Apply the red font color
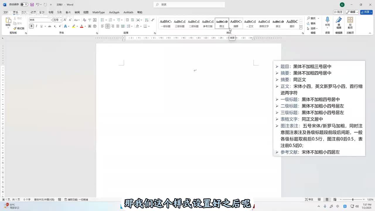Screen dimensions: 375x211 tap(82, 26)
